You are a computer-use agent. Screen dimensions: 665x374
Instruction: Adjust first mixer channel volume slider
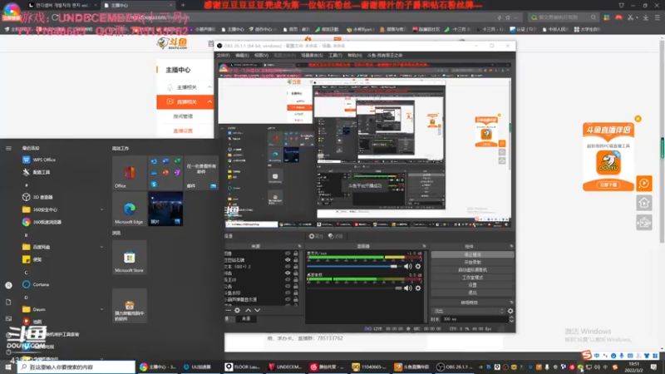pyautogui.click(x=354, y=266)
